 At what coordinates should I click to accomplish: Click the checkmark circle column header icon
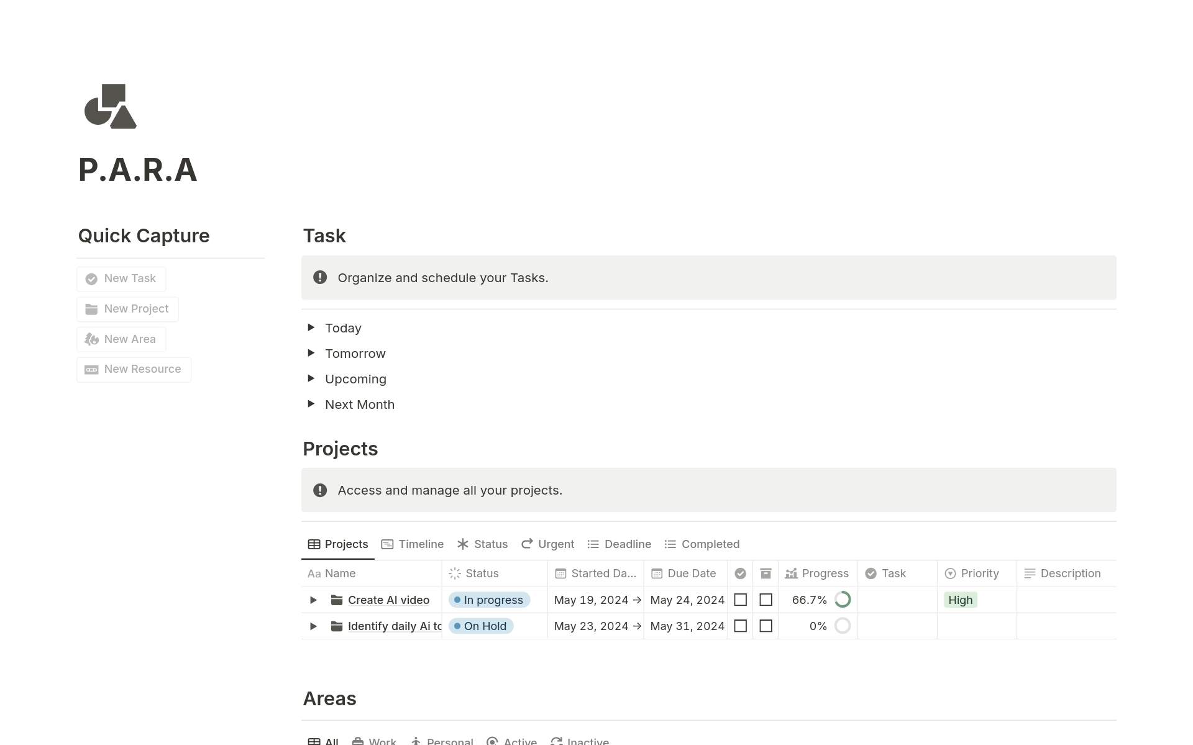coord(740,574)
